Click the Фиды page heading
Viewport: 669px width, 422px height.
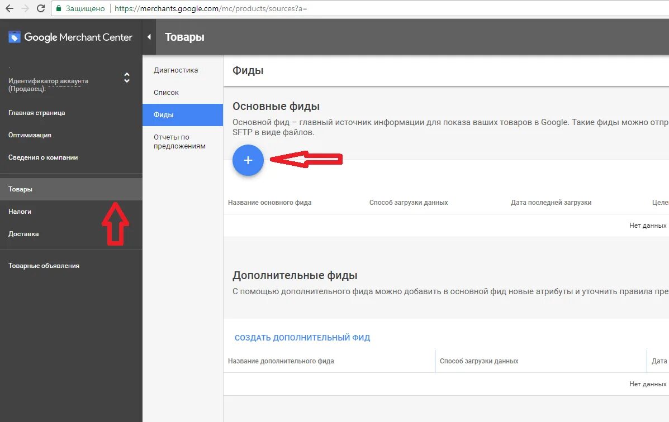[x=248, y=71]
